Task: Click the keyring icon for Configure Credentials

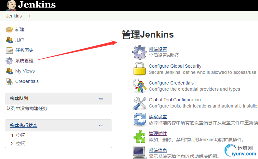Action: 139,86
